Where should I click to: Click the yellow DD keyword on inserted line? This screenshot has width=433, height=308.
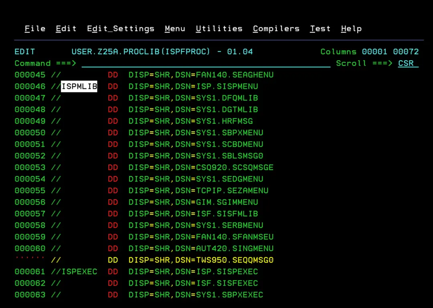click(113, 260)
